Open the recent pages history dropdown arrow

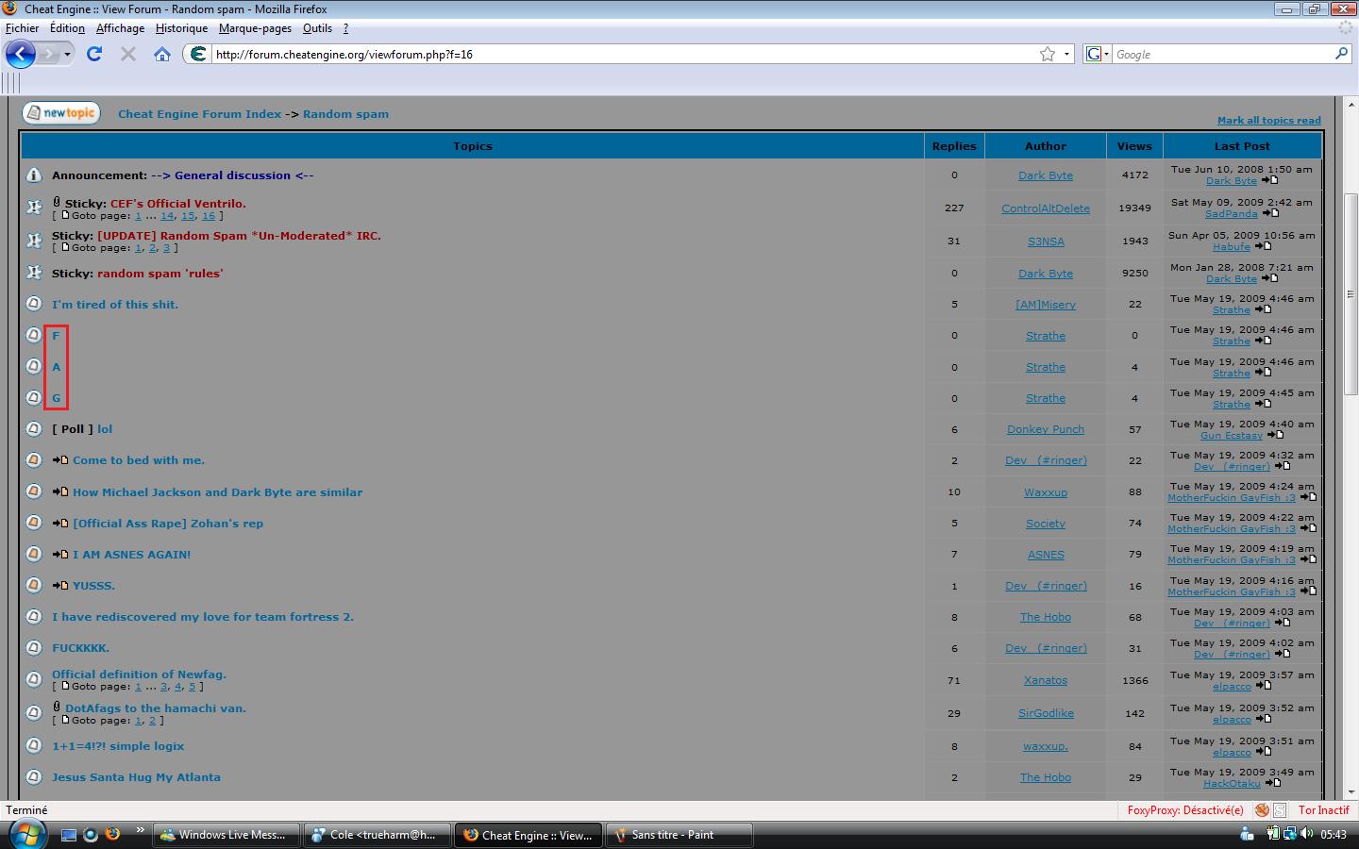[67, 54]
